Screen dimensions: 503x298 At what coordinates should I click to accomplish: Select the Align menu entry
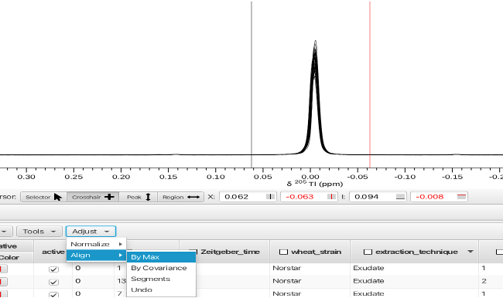point(96,255)
